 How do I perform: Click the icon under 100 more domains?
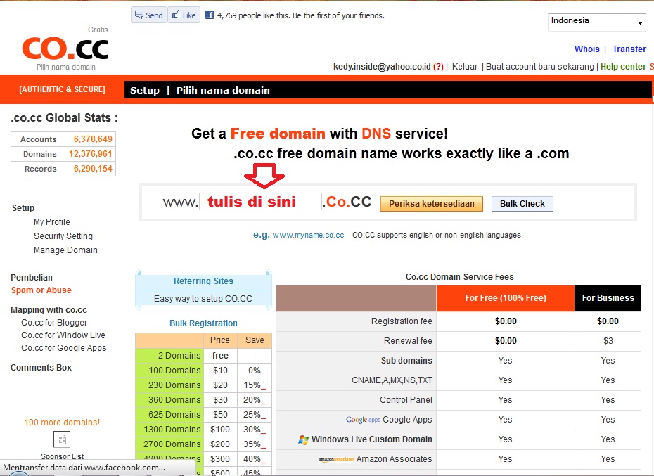[62, 439]
